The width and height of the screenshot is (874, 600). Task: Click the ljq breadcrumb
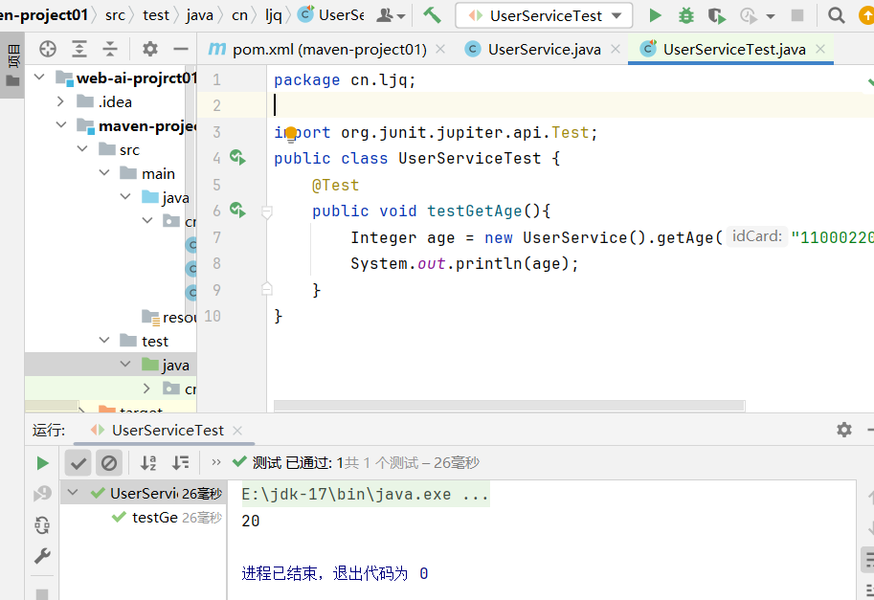point(274,15)
